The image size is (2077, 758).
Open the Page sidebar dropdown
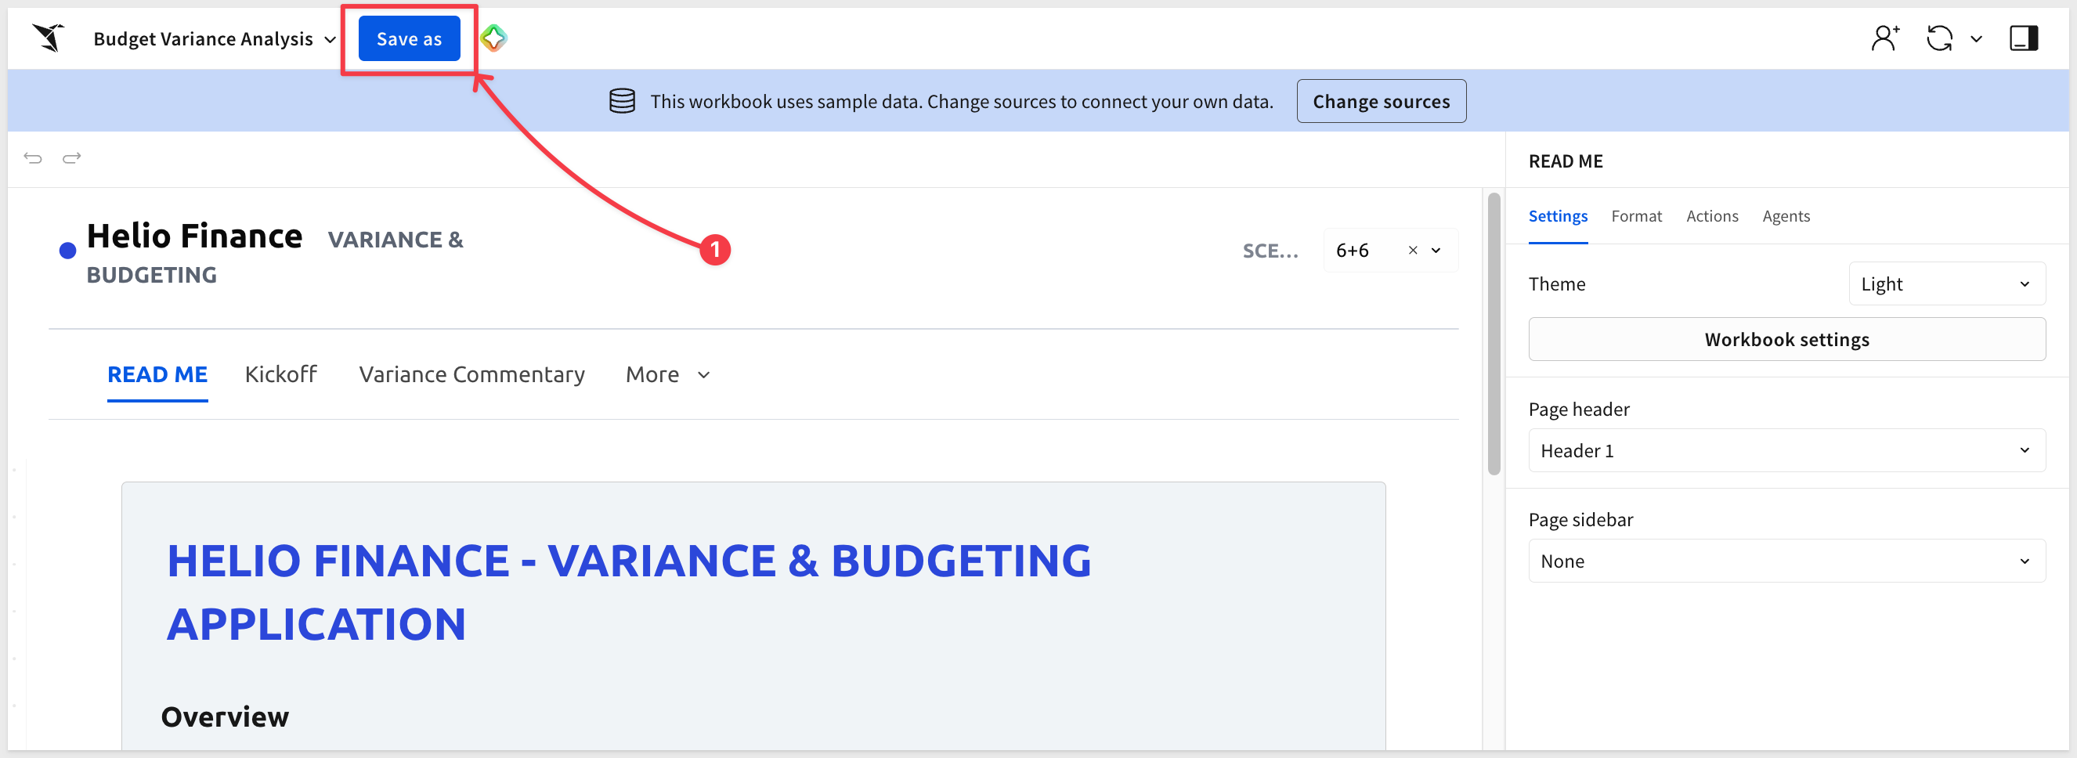click(1786, 561)
